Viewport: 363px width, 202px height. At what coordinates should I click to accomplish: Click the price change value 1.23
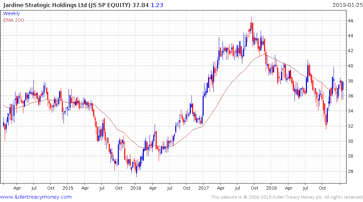click(157, 5)
